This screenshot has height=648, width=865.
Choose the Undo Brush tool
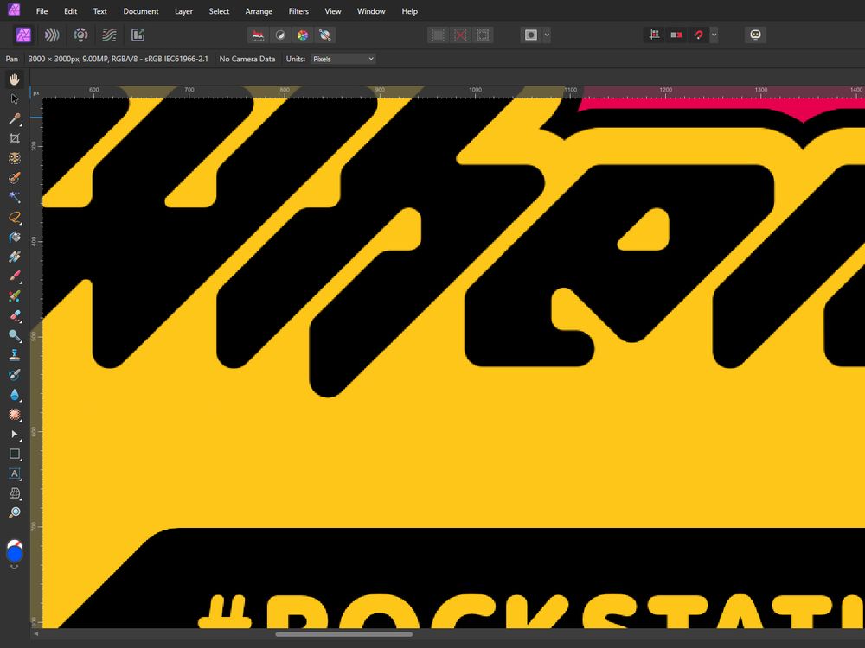pos(15,375)
